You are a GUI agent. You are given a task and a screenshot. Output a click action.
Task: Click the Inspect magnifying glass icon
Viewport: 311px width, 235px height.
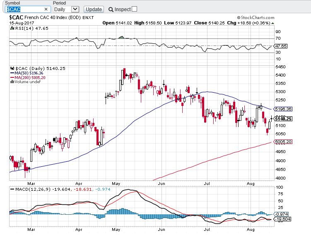[111, 10]
